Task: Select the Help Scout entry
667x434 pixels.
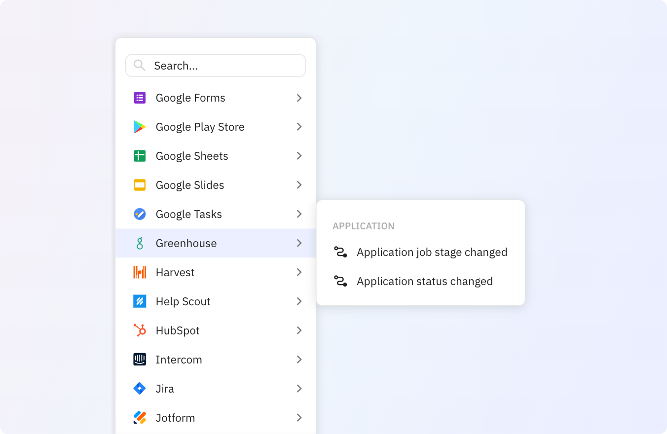Action: (216, 301)
